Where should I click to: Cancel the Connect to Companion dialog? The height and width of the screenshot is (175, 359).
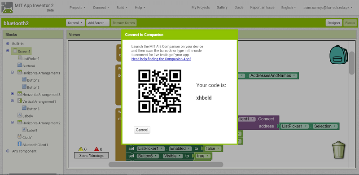[x=142, y=130]
